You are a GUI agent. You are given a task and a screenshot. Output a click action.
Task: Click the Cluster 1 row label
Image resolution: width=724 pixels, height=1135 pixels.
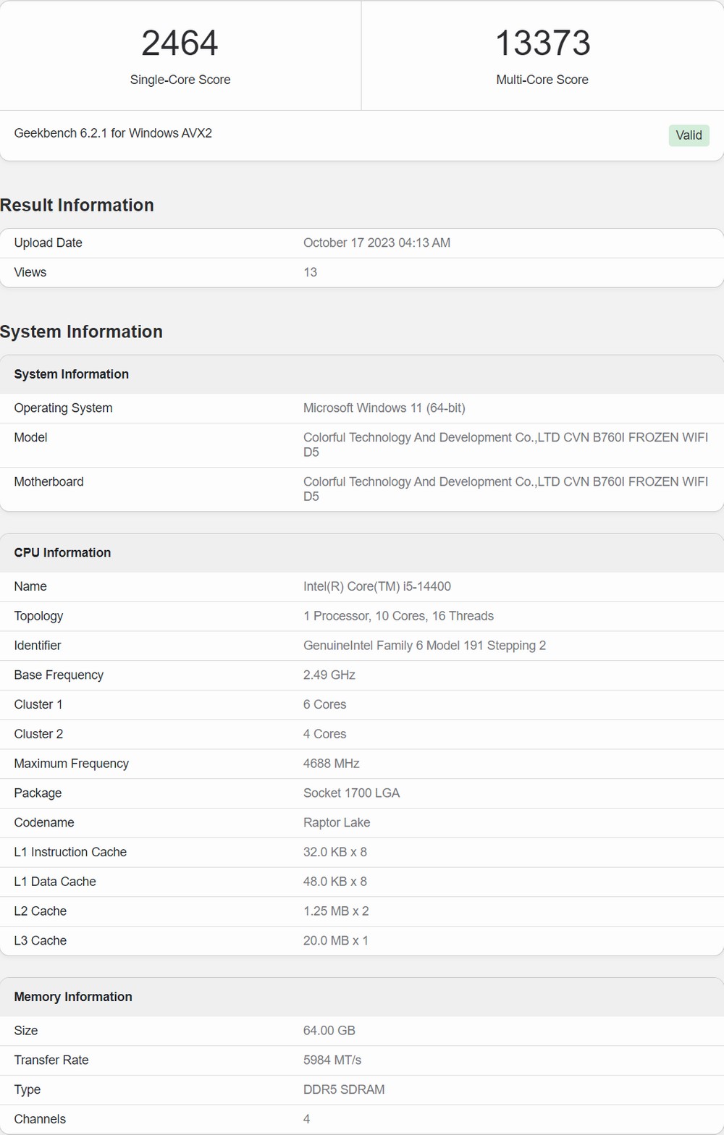point(38,704)
